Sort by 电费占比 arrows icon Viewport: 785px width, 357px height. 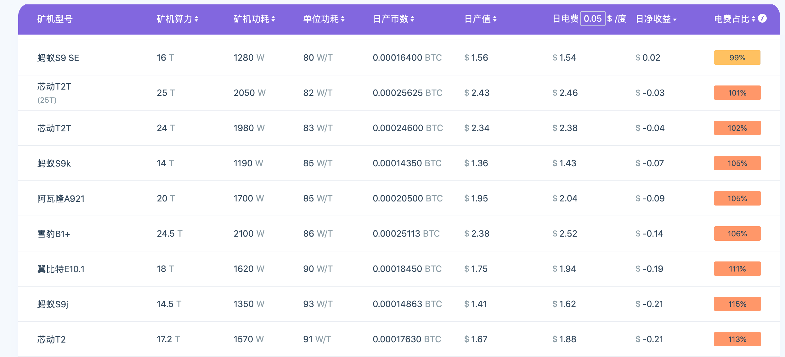pyautogui.click(x=754, y=19)
